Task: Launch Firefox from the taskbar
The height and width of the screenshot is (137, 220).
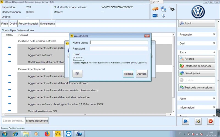Action: pyautogui.click(x=47, y=134)
